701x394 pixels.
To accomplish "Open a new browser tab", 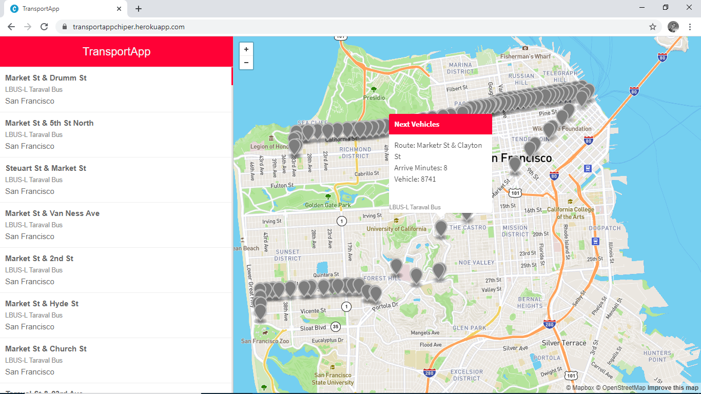I will pos(139,9).
